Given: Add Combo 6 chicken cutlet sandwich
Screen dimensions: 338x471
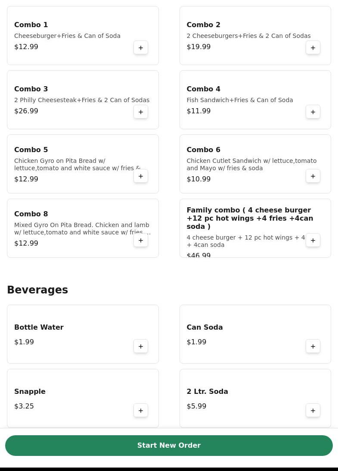Looking at the screenshot, I should coord(313,176).
